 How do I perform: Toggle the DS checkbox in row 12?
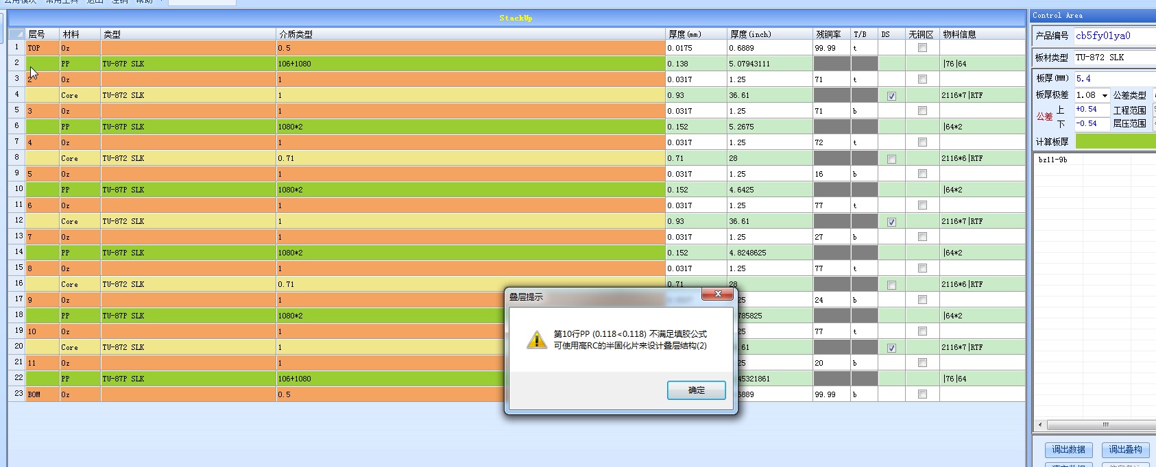coord(891,222)
